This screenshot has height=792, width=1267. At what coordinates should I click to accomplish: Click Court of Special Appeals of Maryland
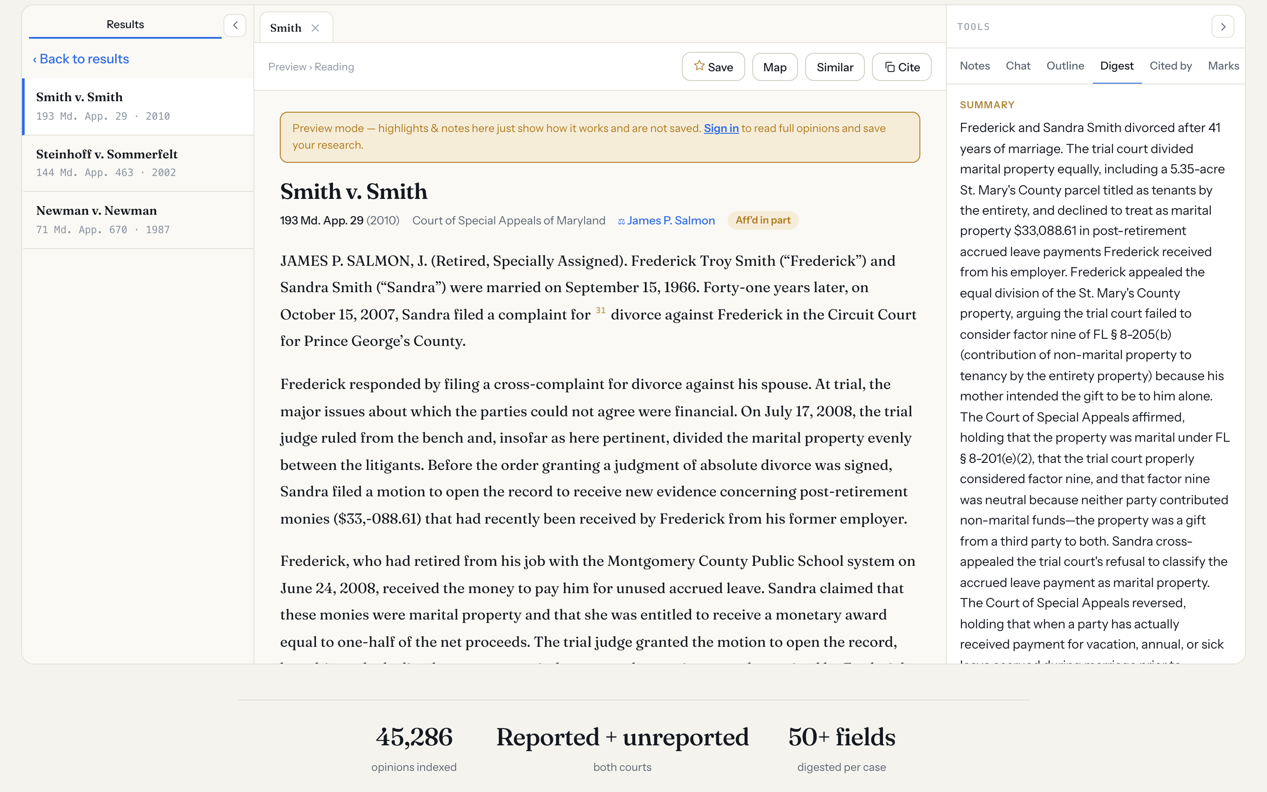click(x=509, y=220)
